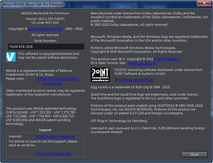
Task: Click the Dolby Laboratories license paragraph
Action: 149,18
